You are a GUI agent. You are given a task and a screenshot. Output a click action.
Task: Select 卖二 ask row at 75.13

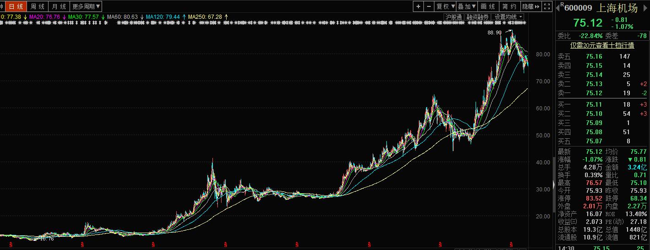click(x=602, y=84)
